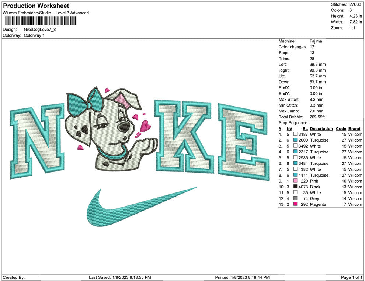Click the 'Brand' column header
The image size is (365, 281).
point(354,128)
